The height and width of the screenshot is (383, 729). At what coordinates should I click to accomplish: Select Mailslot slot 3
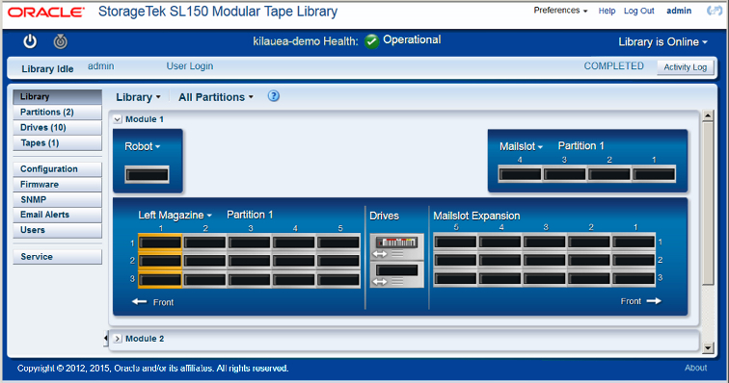pyautogui.click(x=564, y=174)
